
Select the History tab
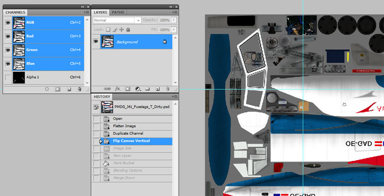coord(102,97)
